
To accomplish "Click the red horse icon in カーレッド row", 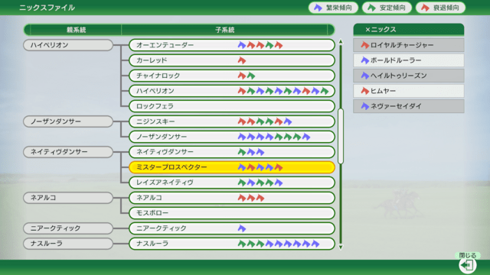I will [242, 60].
